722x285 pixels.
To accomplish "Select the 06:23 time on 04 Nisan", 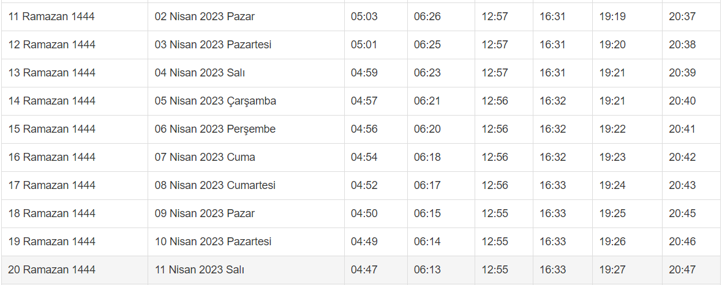I will (427, 73).
